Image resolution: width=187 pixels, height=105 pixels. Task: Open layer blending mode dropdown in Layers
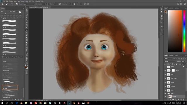(170, 62)
